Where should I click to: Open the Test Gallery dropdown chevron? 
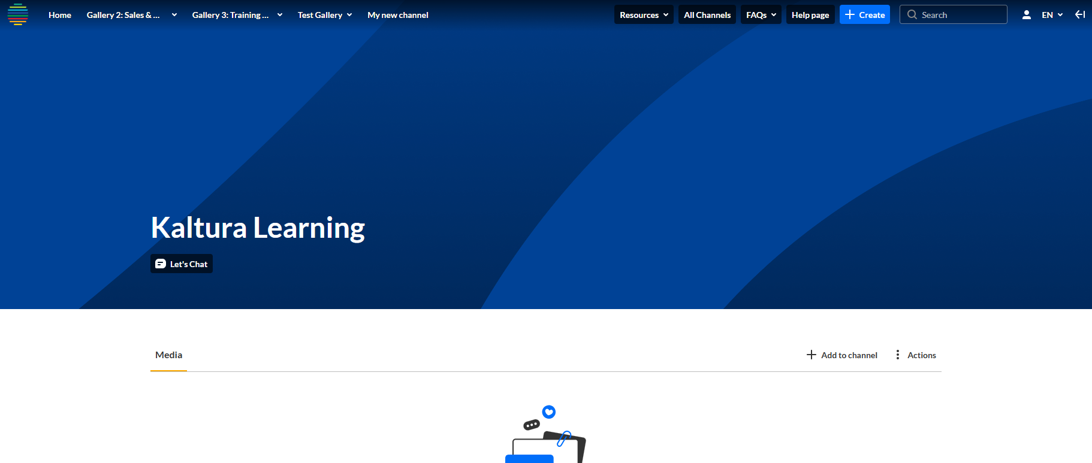point(349,15)
